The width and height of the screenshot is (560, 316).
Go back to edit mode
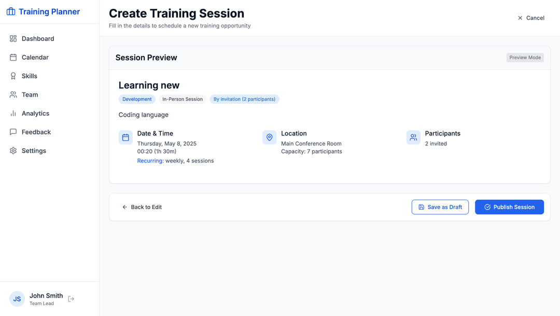142,207
